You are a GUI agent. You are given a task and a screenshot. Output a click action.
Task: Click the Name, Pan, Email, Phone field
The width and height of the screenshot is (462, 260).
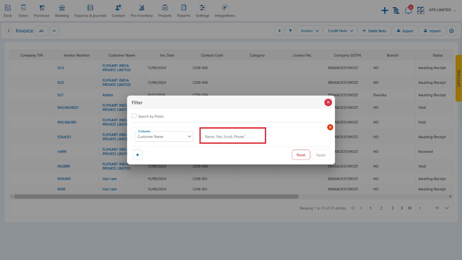(231, 136)
